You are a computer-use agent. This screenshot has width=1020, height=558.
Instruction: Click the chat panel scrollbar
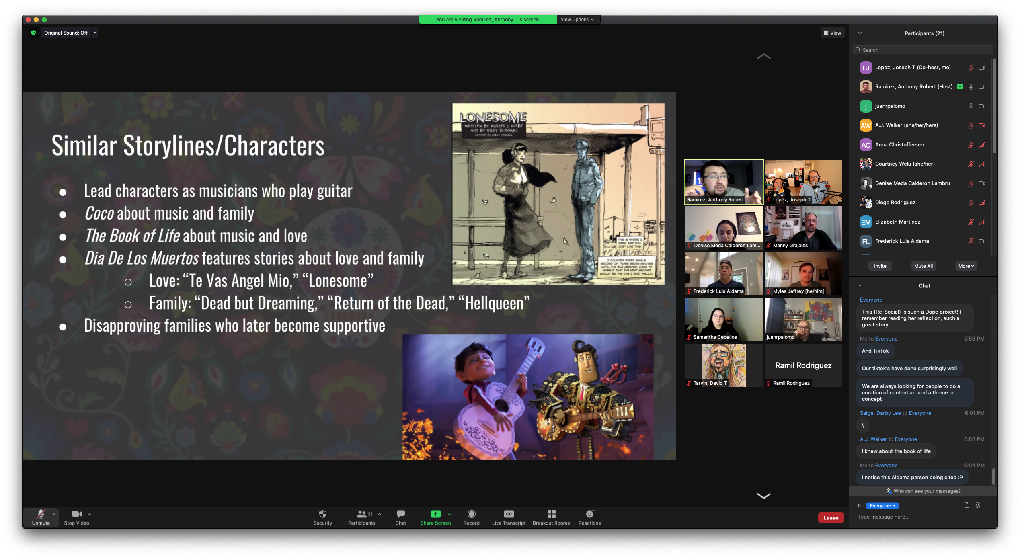point(993,477)
